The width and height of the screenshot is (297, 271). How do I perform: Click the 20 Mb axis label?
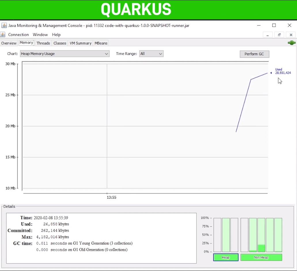click(10, 126)
